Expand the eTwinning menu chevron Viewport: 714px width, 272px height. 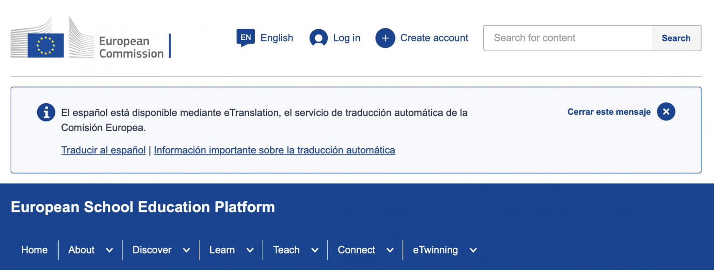coord(473,250)
